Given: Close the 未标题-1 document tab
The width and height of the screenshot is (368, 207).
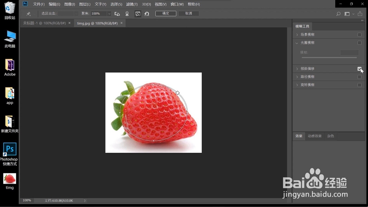Looking at the screenshot, I should (70, 23).
